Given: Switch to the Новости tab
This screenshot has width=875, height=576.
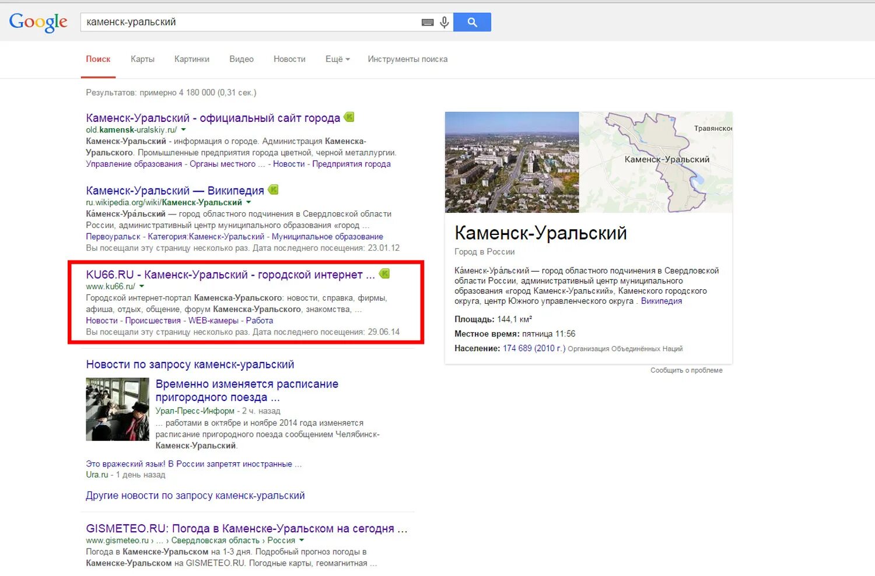Looking at the screenshot, I should click(x=289, y=59).
